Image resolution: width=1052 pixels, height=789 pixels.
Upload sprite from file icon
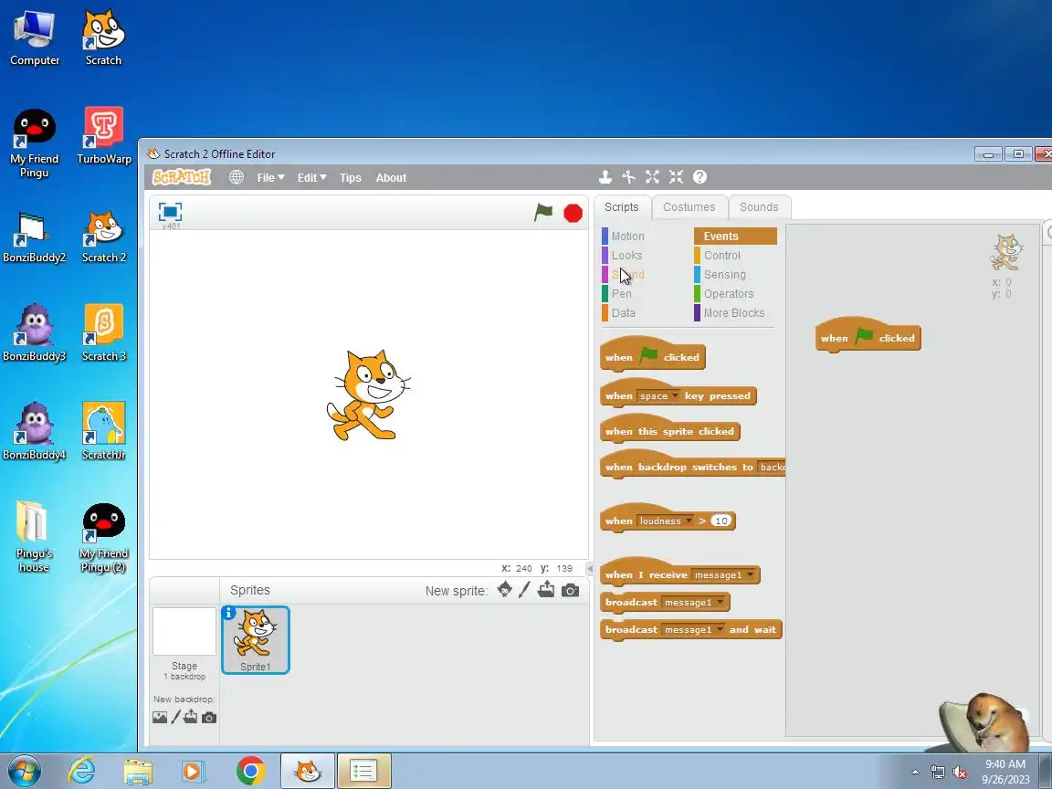(x=546, y=589)
